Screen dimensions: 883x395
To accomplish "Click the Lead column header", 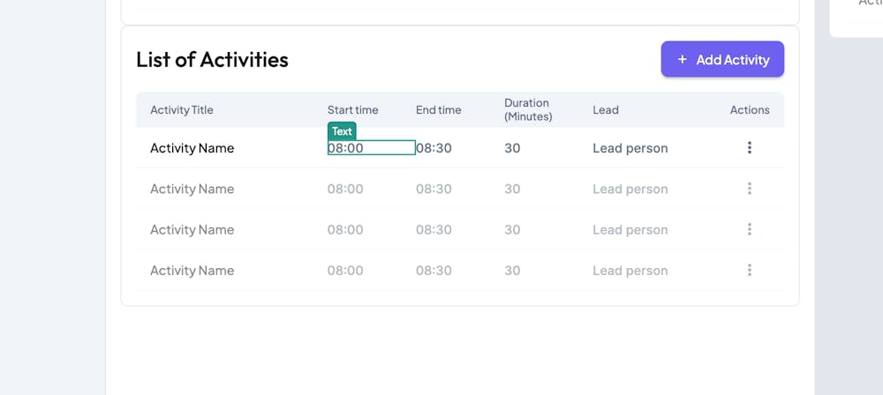I will pos(606,110).
